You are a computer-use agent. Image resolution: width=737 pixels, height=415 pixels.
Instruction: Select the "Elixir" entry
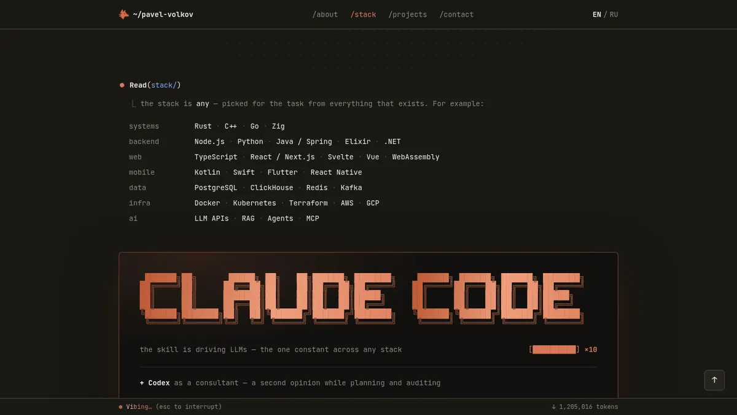358,141
